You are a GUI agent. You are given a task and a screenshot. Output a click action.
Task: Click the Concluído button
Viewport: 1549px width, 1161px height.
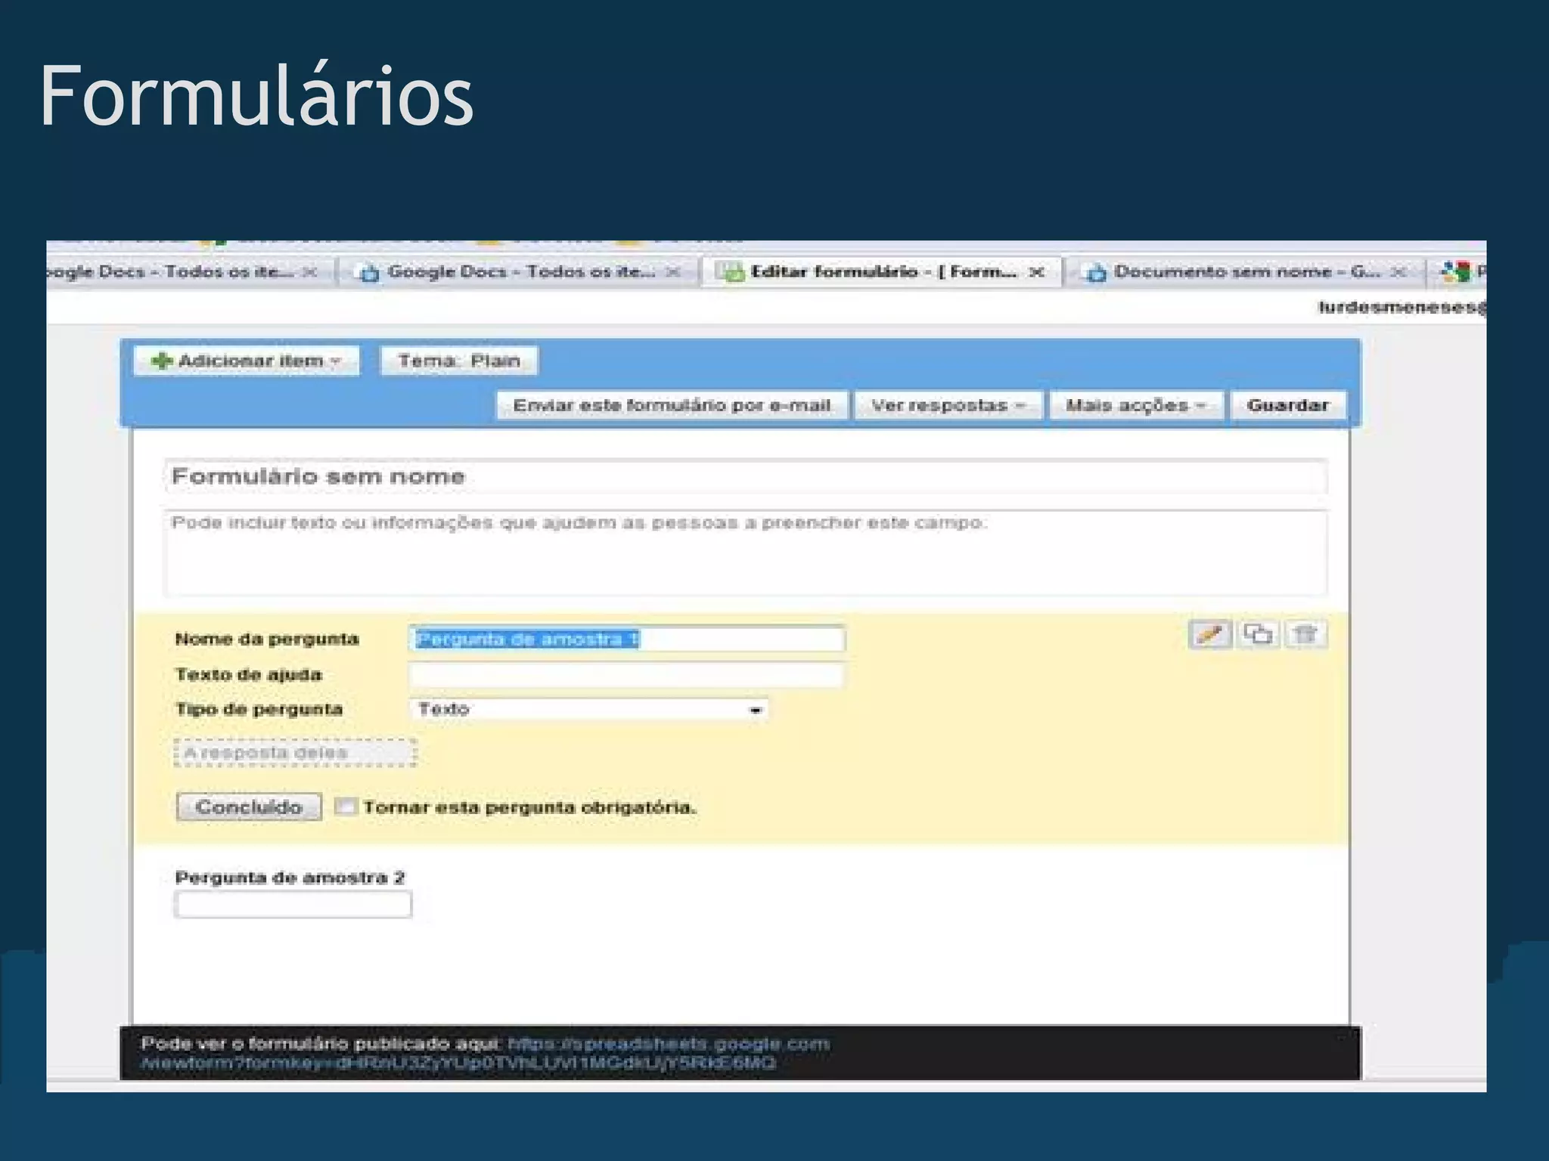pos(249,807)
